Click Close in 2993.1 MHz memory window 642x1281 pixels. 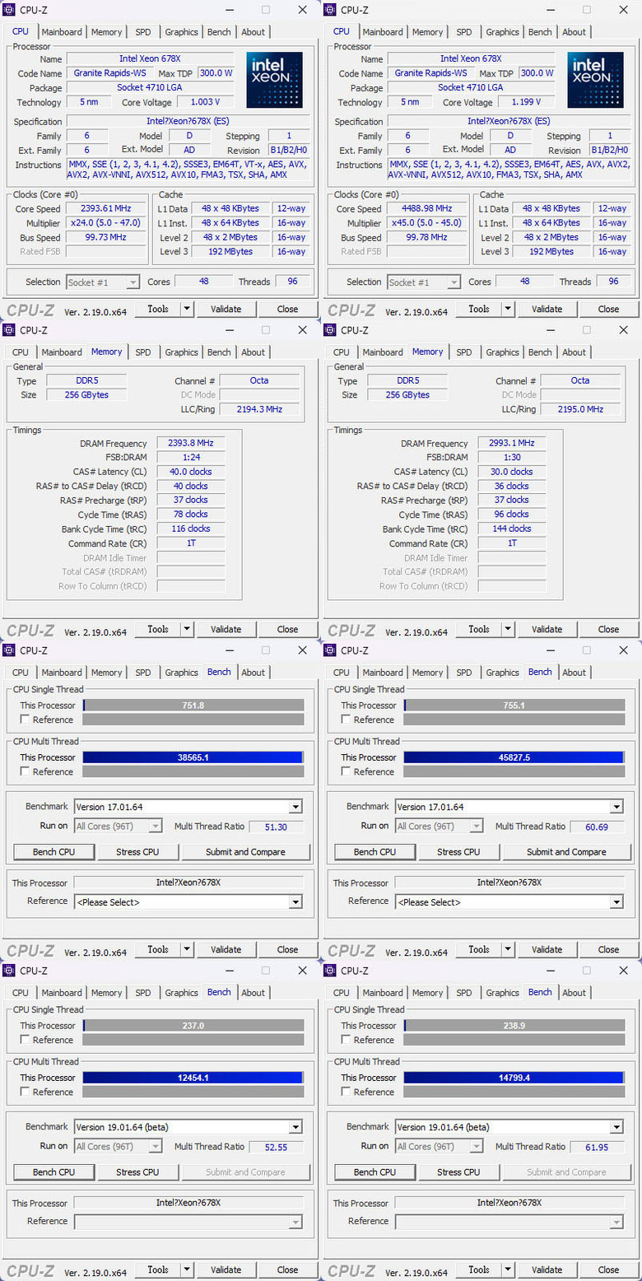[x=608, y=630]
